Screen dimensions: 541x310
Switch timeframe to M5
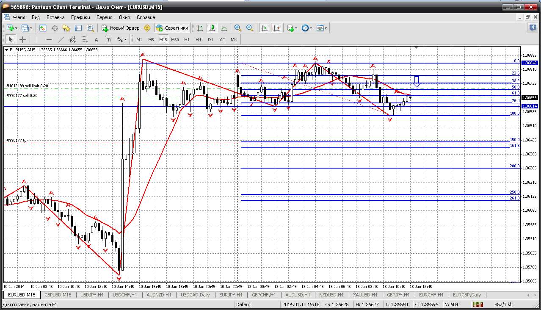coord(151,39)
